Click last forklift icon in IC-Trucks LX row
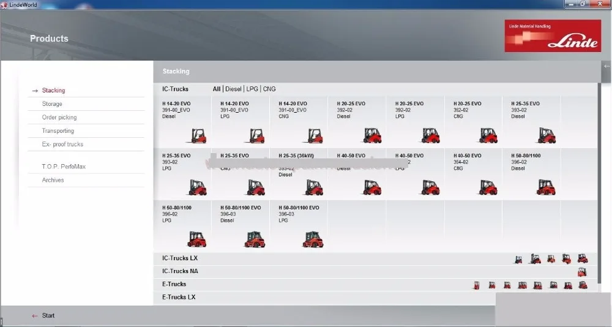 tap(583, 258)
